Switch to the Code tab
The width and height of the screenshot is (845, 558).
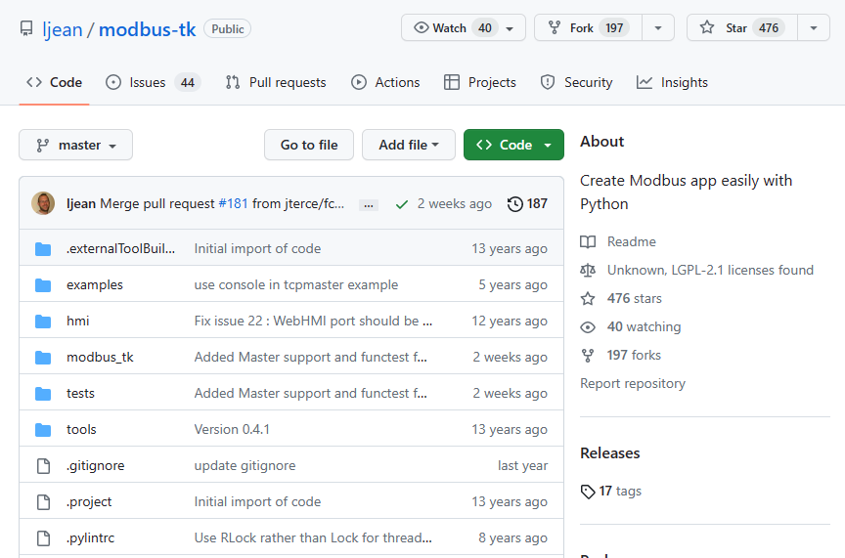[55, 82]
